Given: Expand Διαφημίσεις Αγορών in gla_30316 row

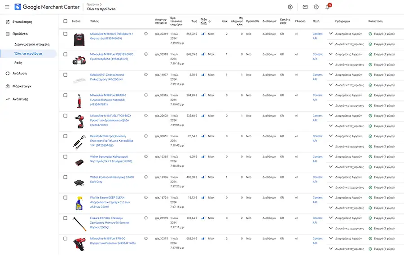Looking at the screenshot, I should 331,95.
